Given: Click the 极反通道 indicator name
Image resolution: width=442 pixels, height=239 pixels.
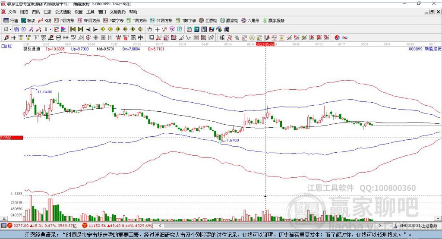Looking at the screenshot, I should coord(32,49).
